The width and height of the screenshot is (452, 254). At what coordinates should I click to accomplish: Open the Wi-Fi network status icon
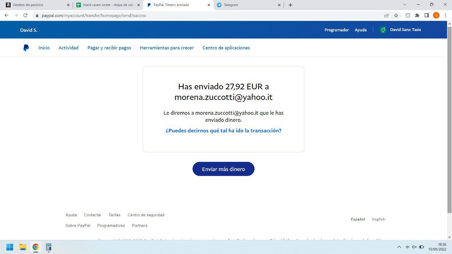[407, 247]
